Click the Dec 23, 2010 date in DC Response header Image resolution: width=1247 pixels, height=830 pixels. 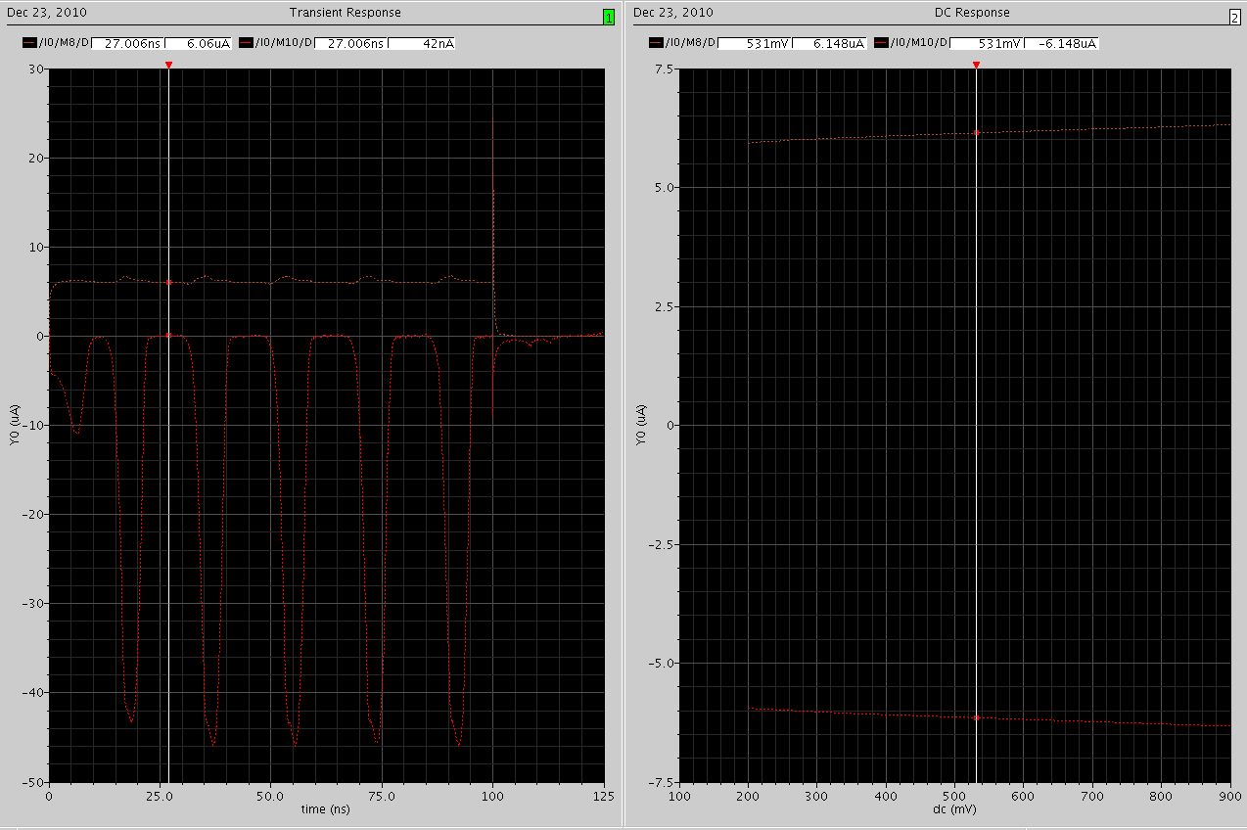pyautogui.click(x=674, y=13)
